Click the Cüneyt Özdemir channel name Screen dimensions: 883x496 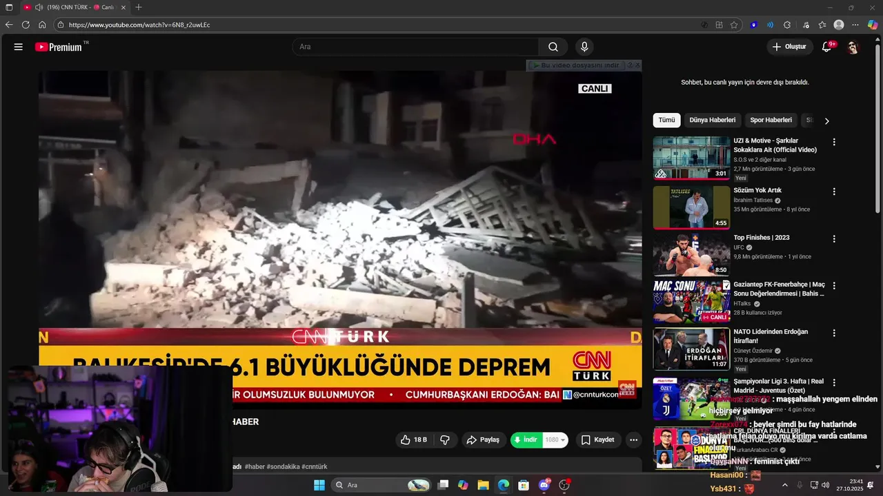coord(753,351)
